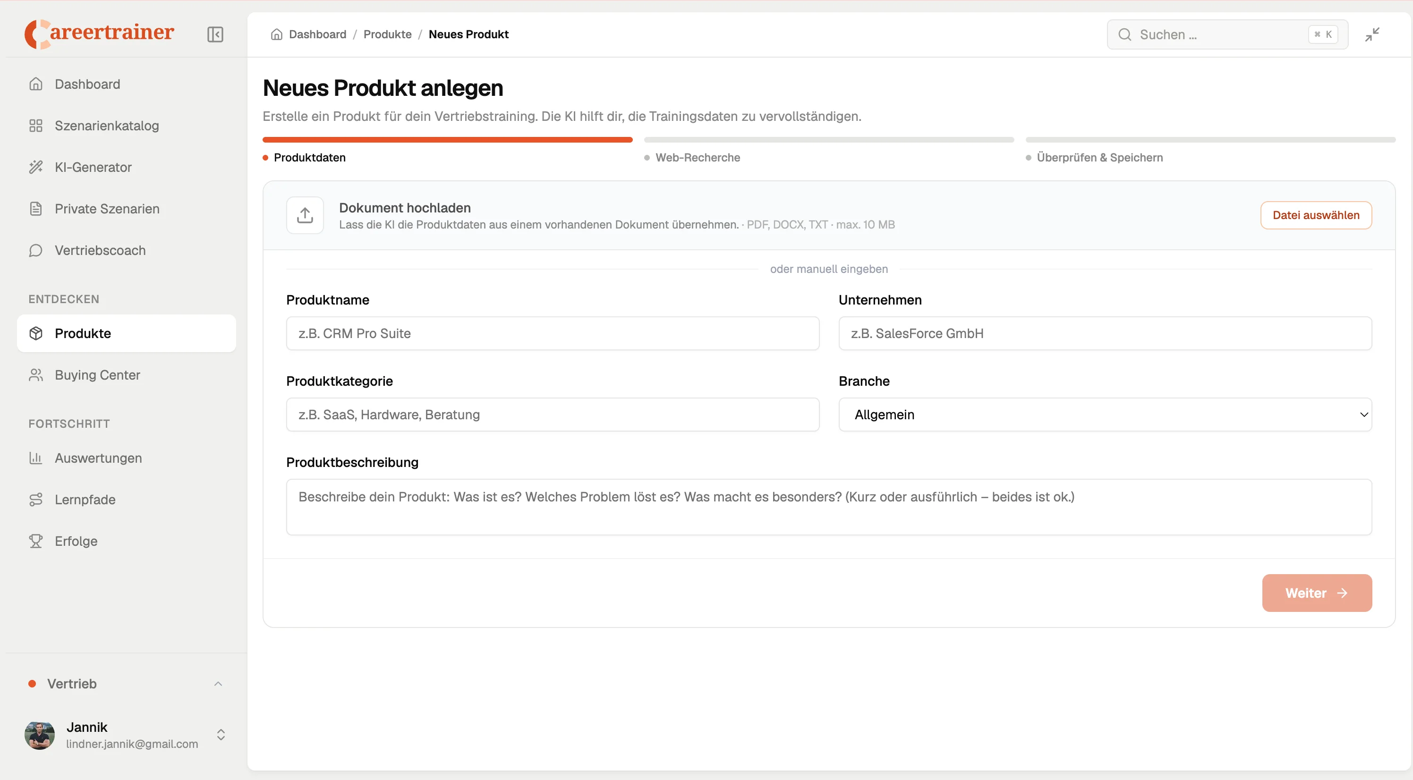Click the Buying Center people icon

point(35,375)
